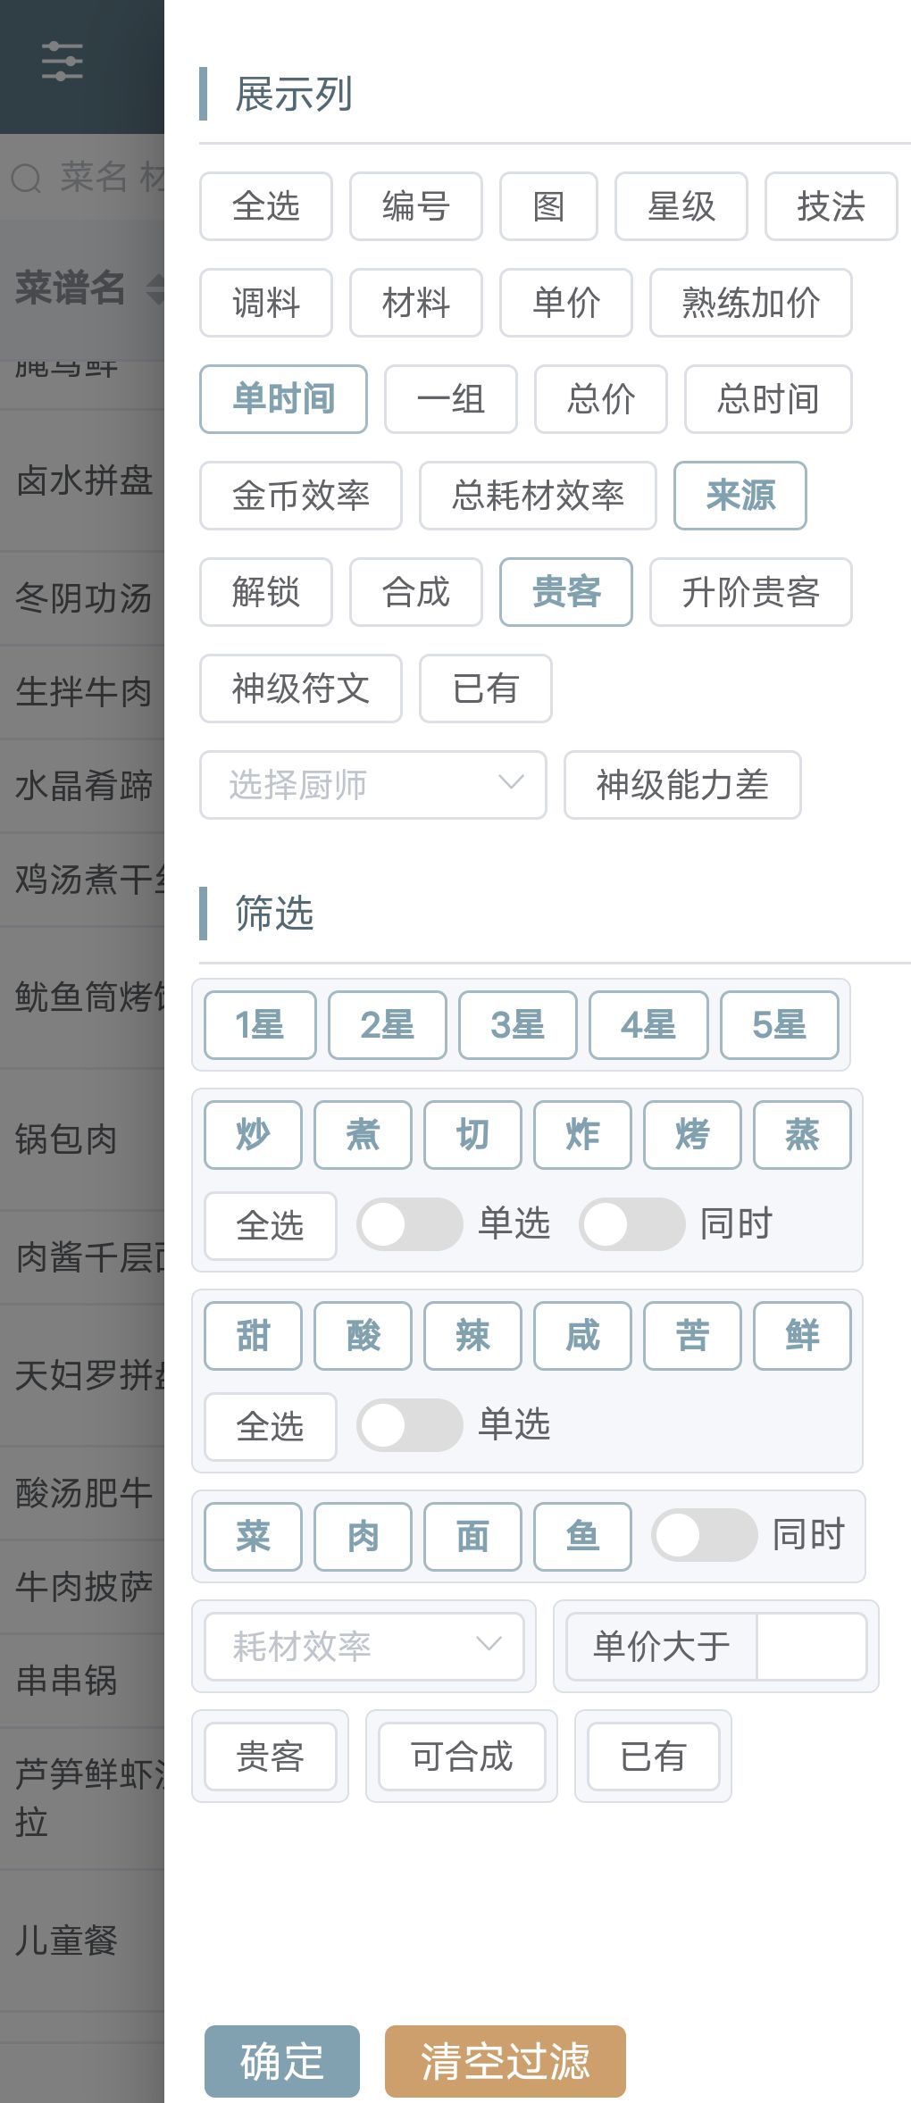Expand the 耗材效率 dropdown
Viewport: 911px width, 2103px height.
[364, 1646]
